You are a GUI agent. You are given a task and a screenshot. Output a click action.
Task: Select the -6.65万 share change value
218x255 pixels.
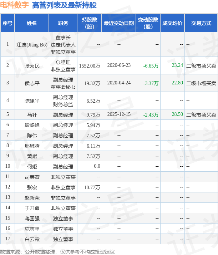point(151,66)
